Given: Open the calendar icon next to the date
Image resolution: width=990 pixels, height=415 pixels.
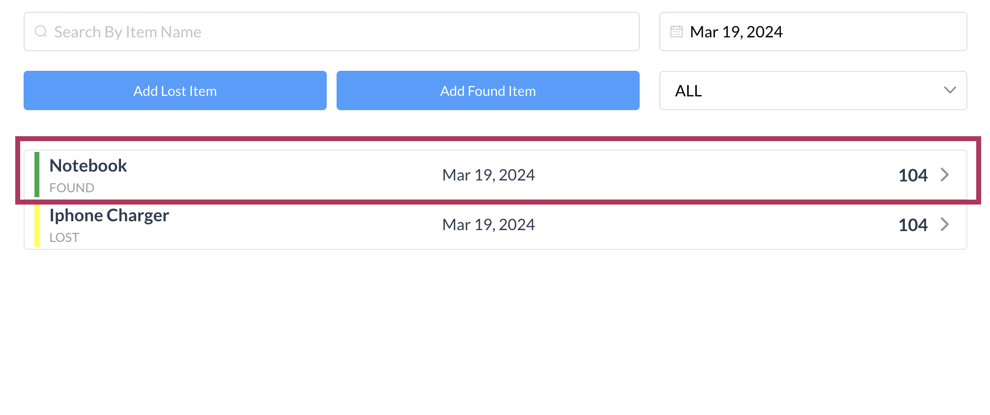Looking at the screenshot, I should pos(677,31).
